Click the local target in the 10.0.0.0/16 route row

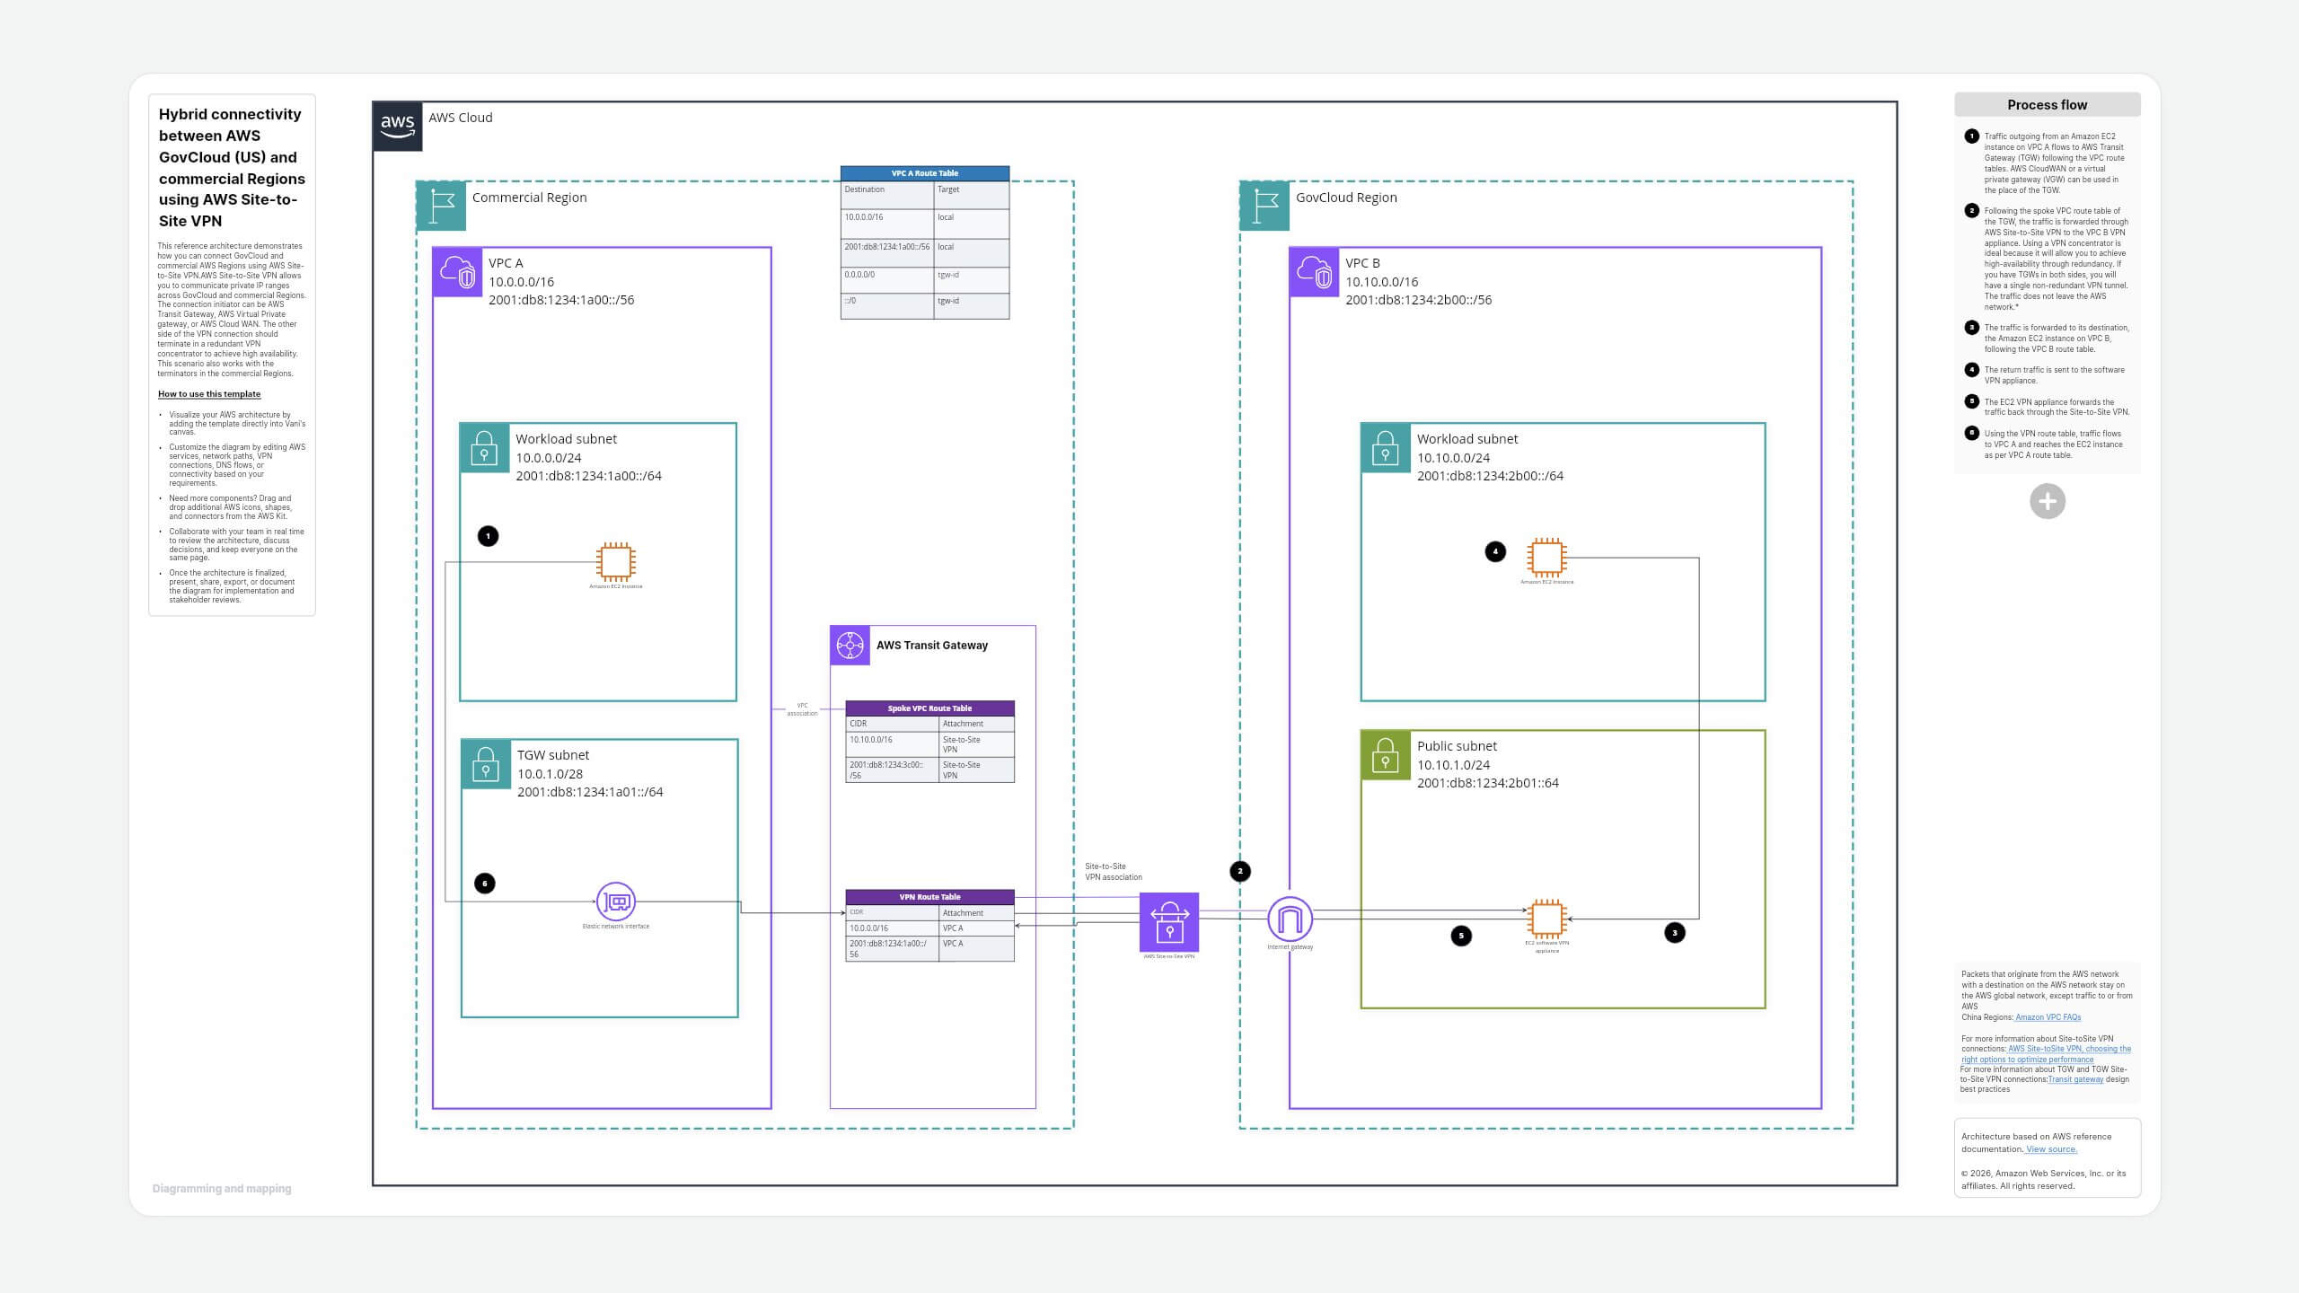click(x=972, y=224)
